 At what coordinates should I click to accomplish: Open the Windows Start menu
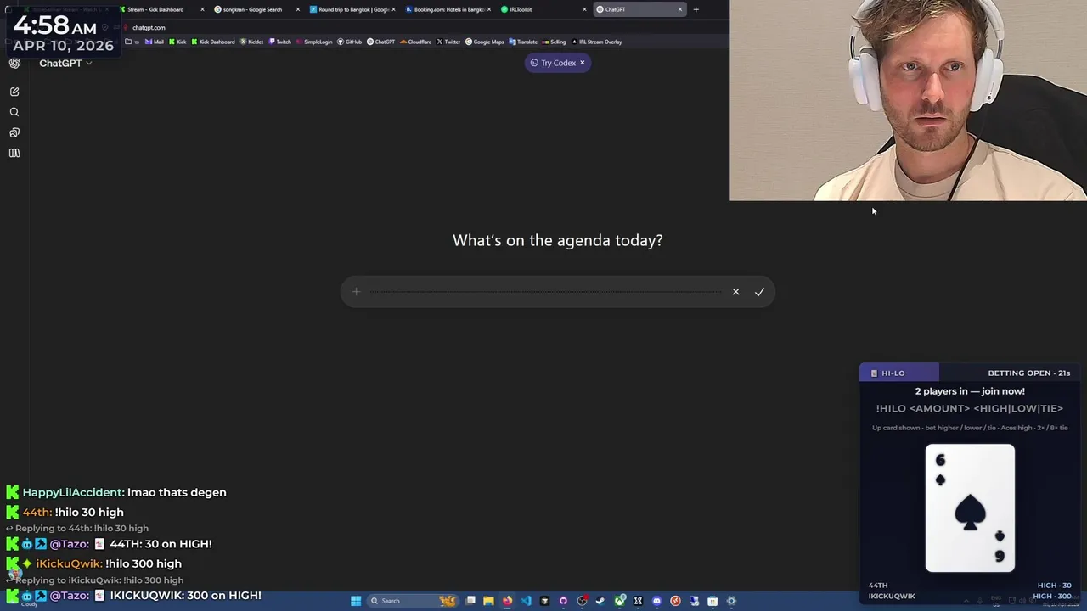356,601
